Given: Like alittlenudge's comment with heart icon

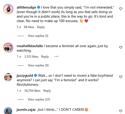Looking at the screenshot, I should click(x=121, y=9).
